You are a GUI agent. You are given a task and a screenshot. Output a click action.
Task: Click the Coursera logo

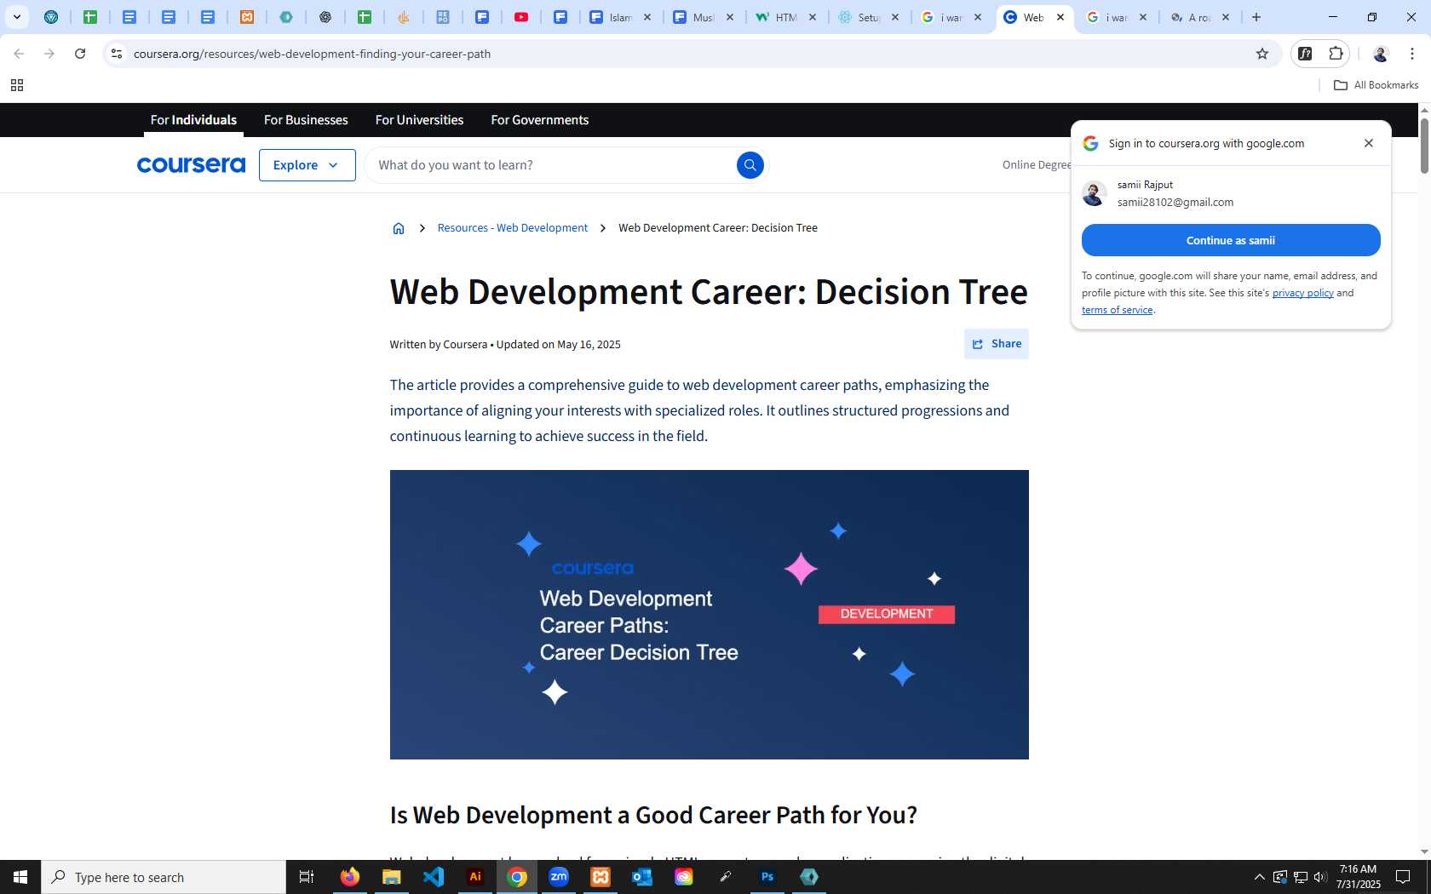(191, 165)
